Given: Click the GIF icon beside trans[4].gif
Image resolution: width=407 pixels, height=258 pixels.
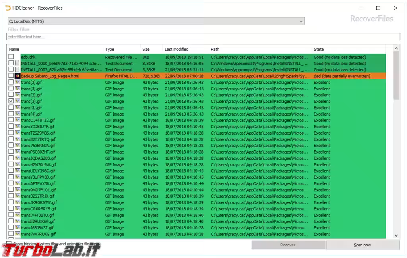Looking at the screenshot, I should (17, 114).
